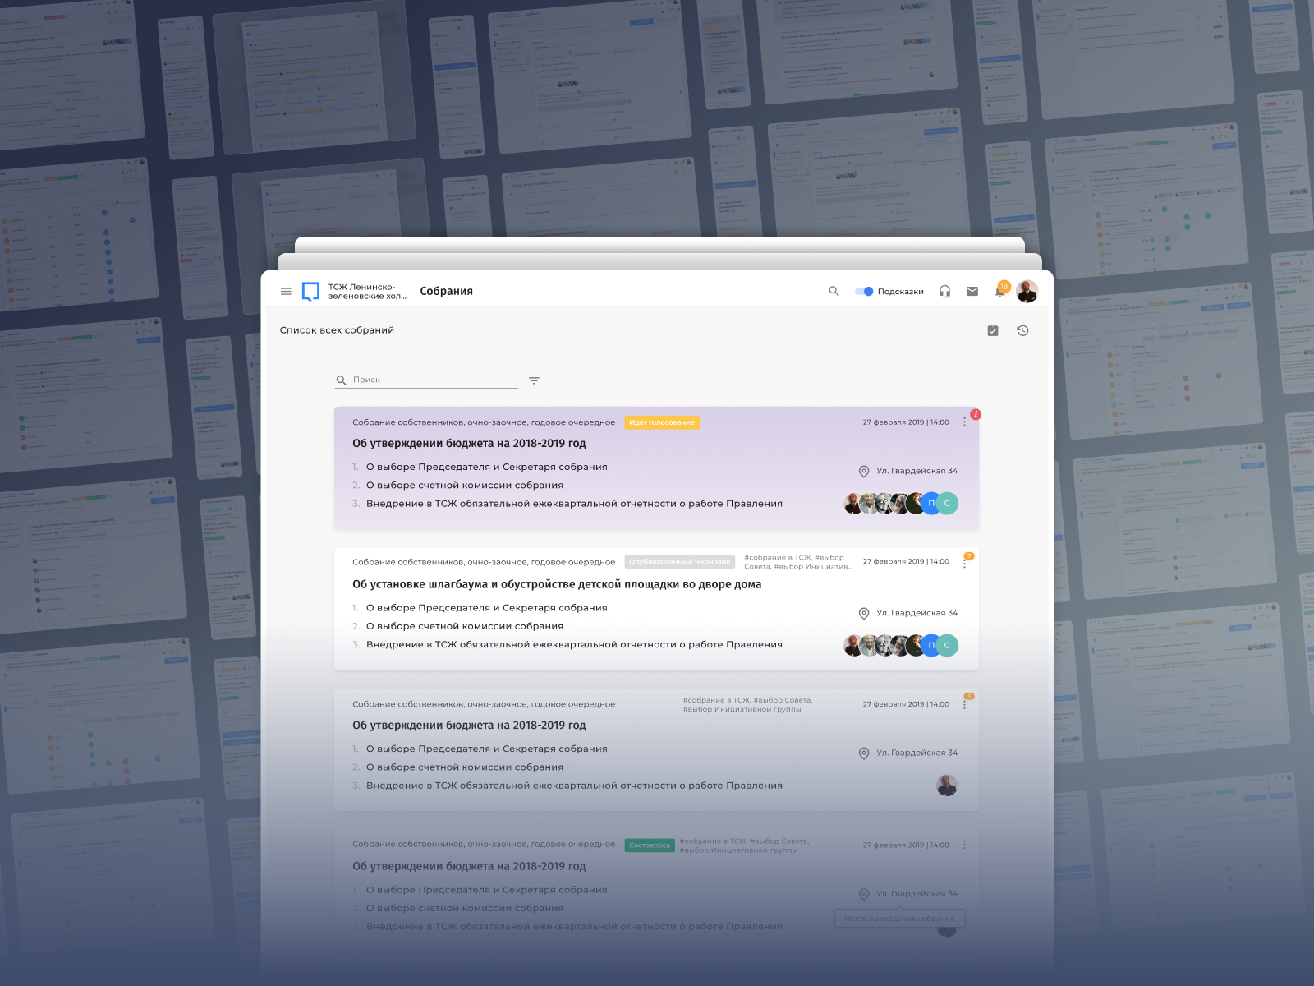
Task: Click 'Место проведения собрания' tooltip
Action: point(899,919)
